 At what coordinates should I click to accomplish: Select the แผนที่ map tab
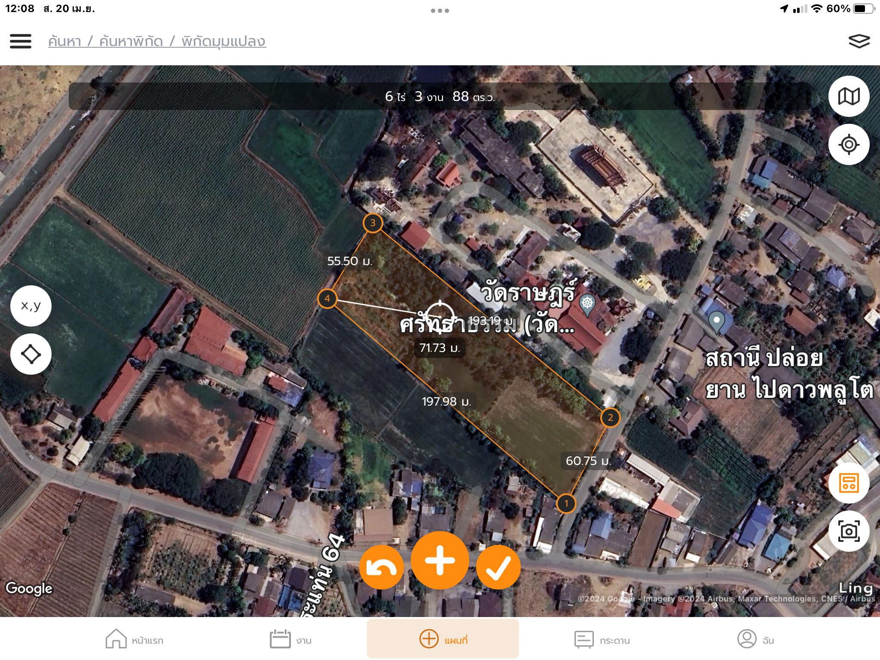click(x=443, y=639)
